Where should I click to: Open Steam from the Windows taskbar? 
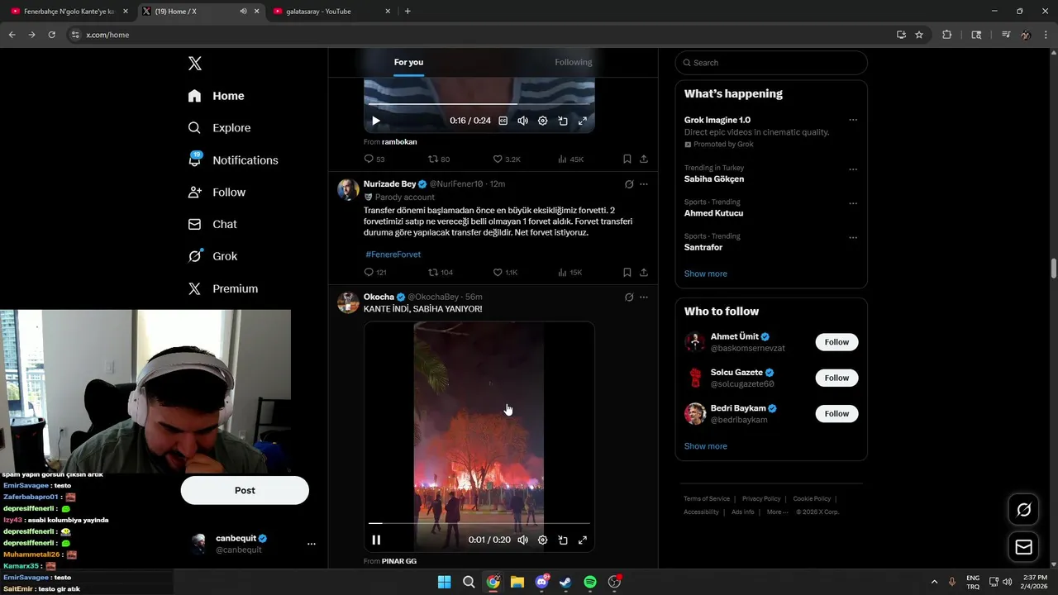(565, 582)
